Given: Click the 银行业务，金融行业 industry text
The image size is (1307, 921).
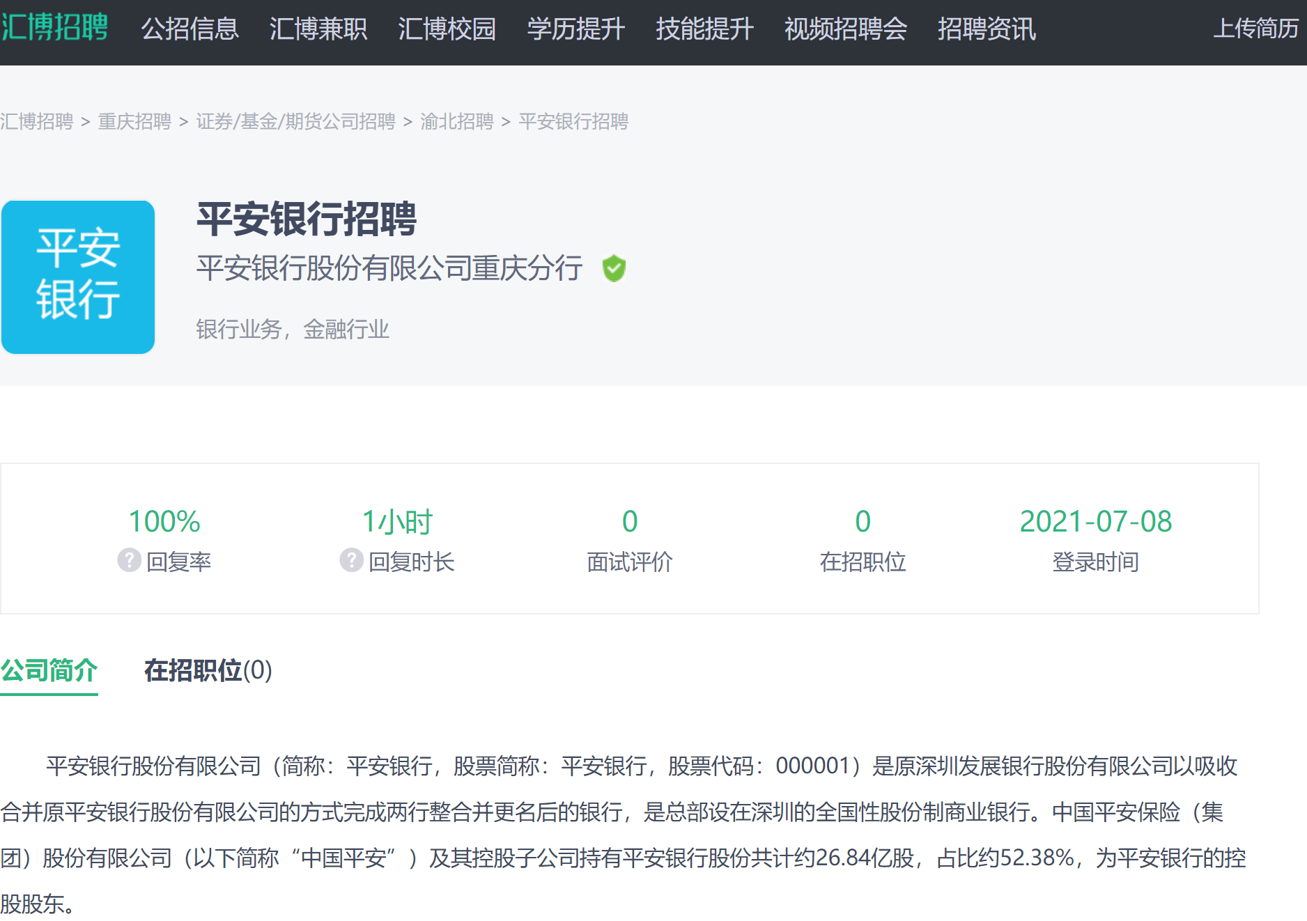Looking at the screenshot, I should click(x=293, y=329).
